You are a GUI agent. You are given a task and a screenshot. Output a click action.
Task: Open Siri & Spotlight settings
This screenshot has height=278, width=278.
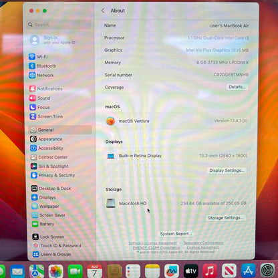[x=49, y=166]
